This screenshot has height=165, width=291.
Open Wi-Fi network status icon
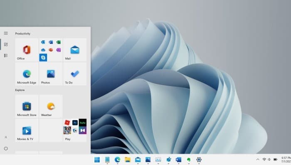(x=264, y=160)
